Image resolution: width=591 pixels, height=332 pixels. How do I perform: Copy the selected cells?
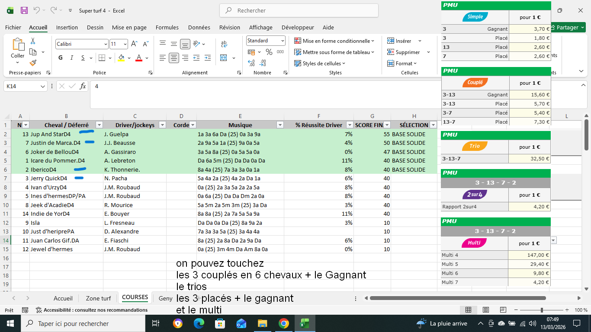[x=33, y=52]
